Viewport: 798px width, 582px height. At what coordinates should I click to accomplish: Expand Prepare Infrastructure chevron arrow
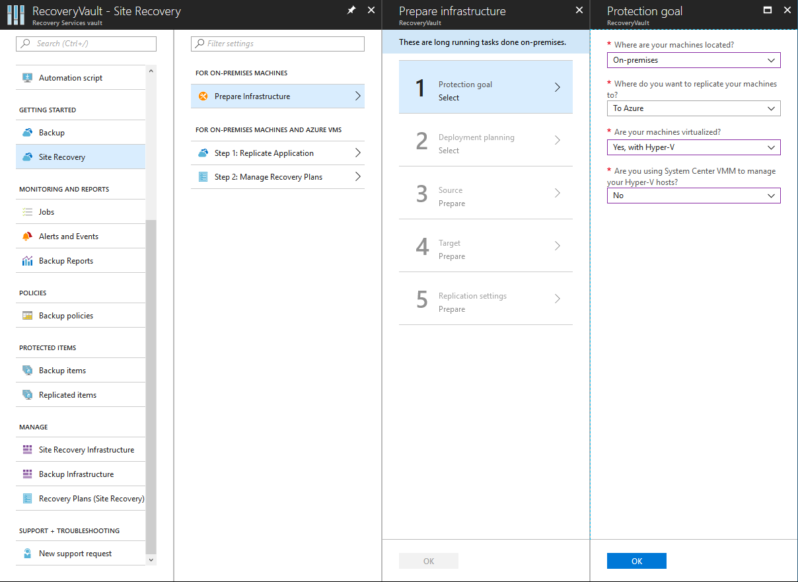(x=357, y=96)
